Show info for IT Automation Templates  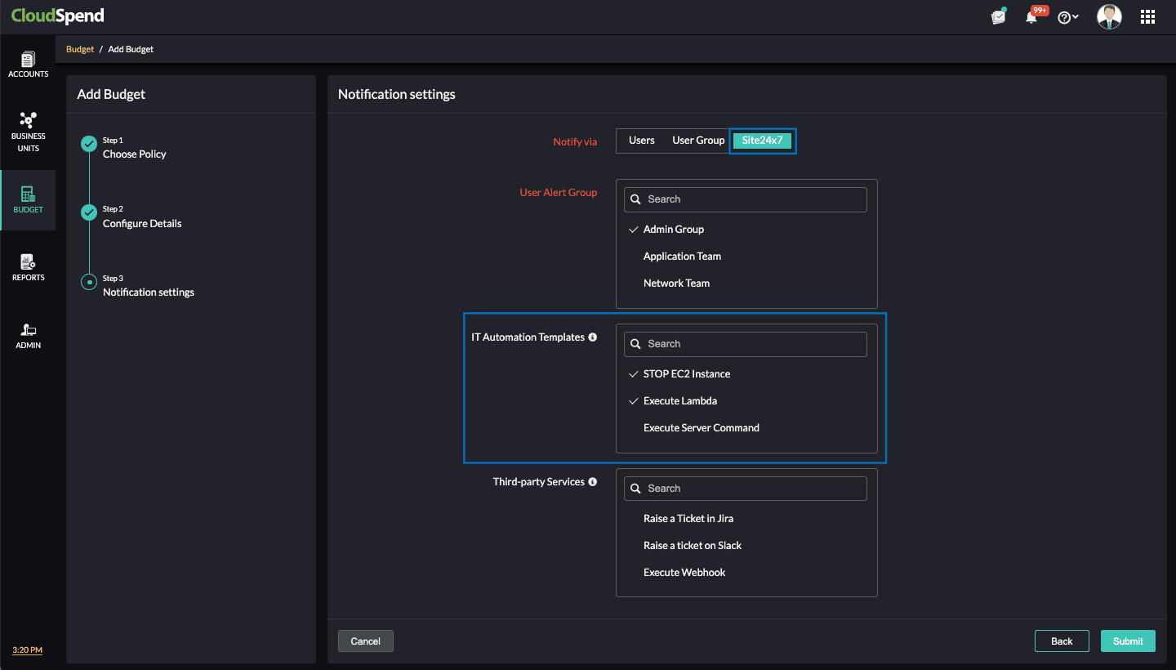[593, 337]
